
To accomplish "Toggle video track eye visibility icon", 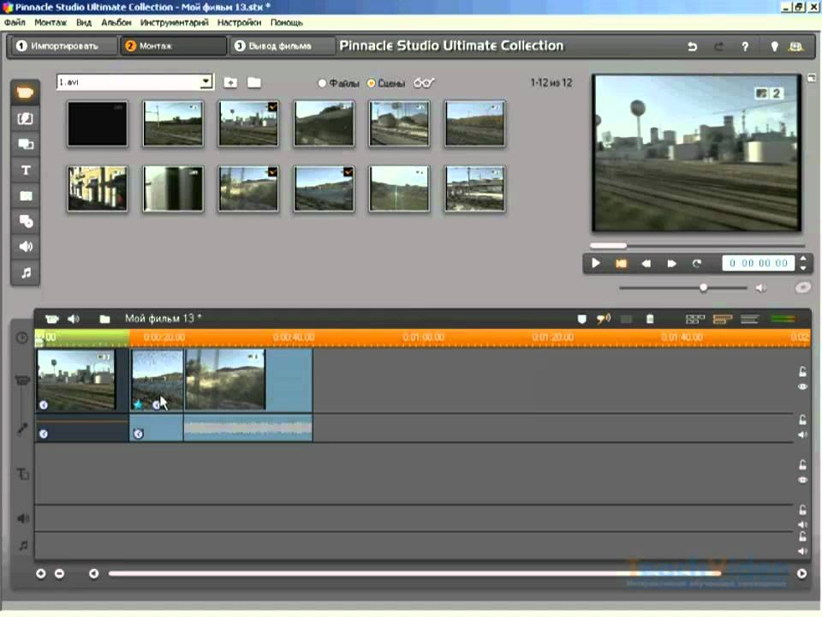I will (802, 386).
